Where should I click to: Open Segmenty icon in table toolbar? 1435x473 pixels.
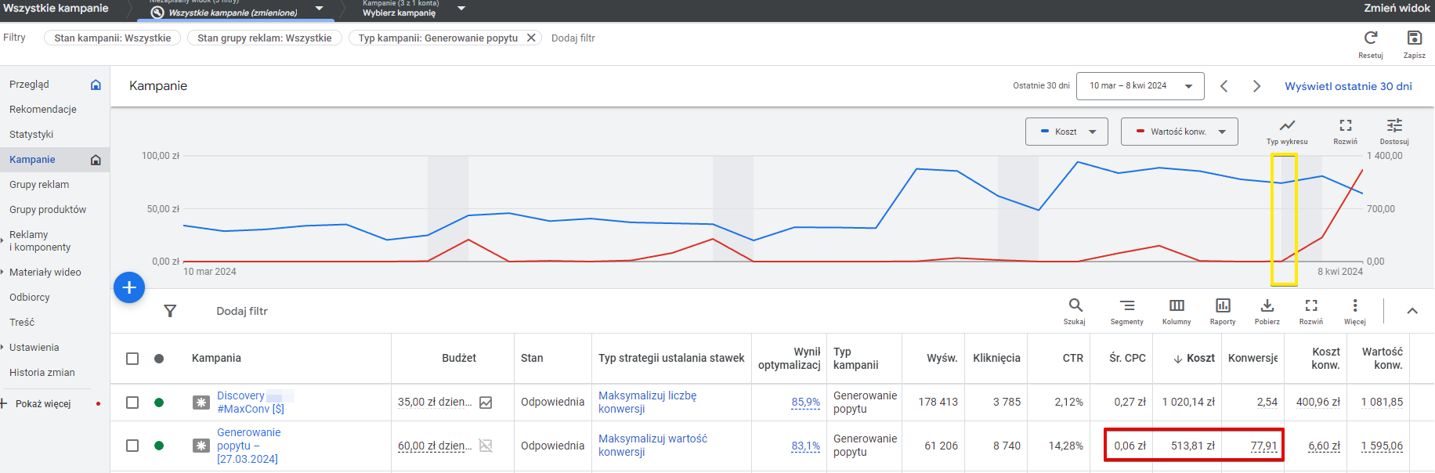tap(1126, 305)
